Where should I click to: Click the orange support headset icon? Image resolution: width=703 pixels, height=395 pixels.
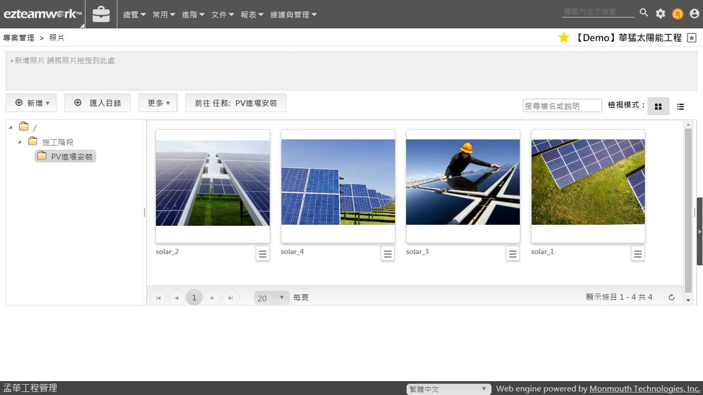tap(677, 14)
